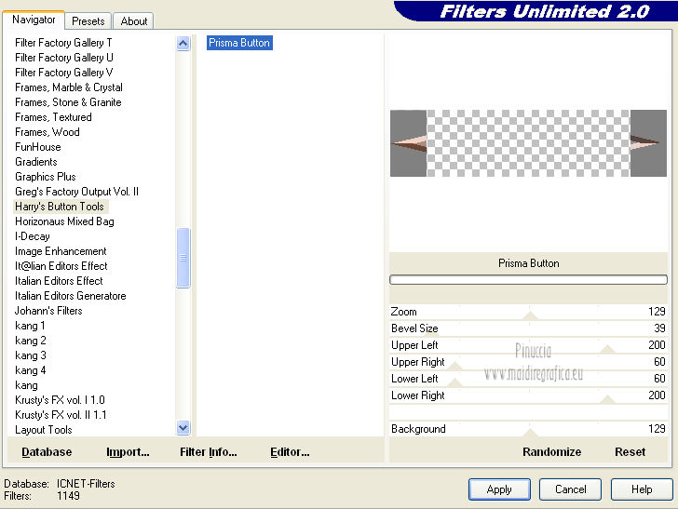678x509 pixels.
Task: Select Frames, Stone & Granite
Action: [x=68, y=102]
